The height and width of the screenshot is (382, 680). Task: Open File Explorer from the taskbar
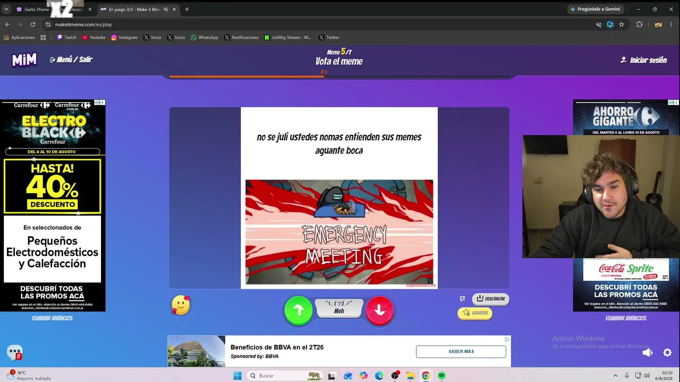[410, 376]
